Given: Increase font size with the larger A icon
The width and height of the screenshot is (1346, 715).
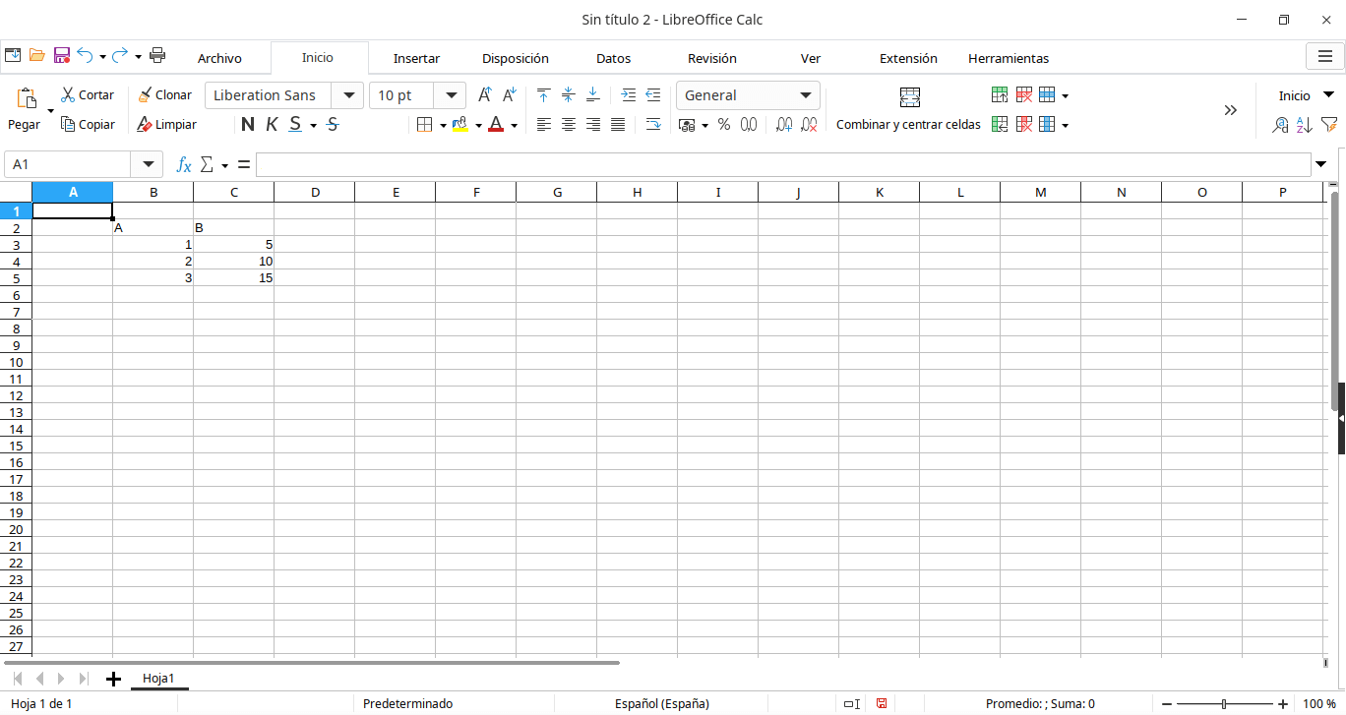Looking at the screenshot, I should [x=484, y=95].
